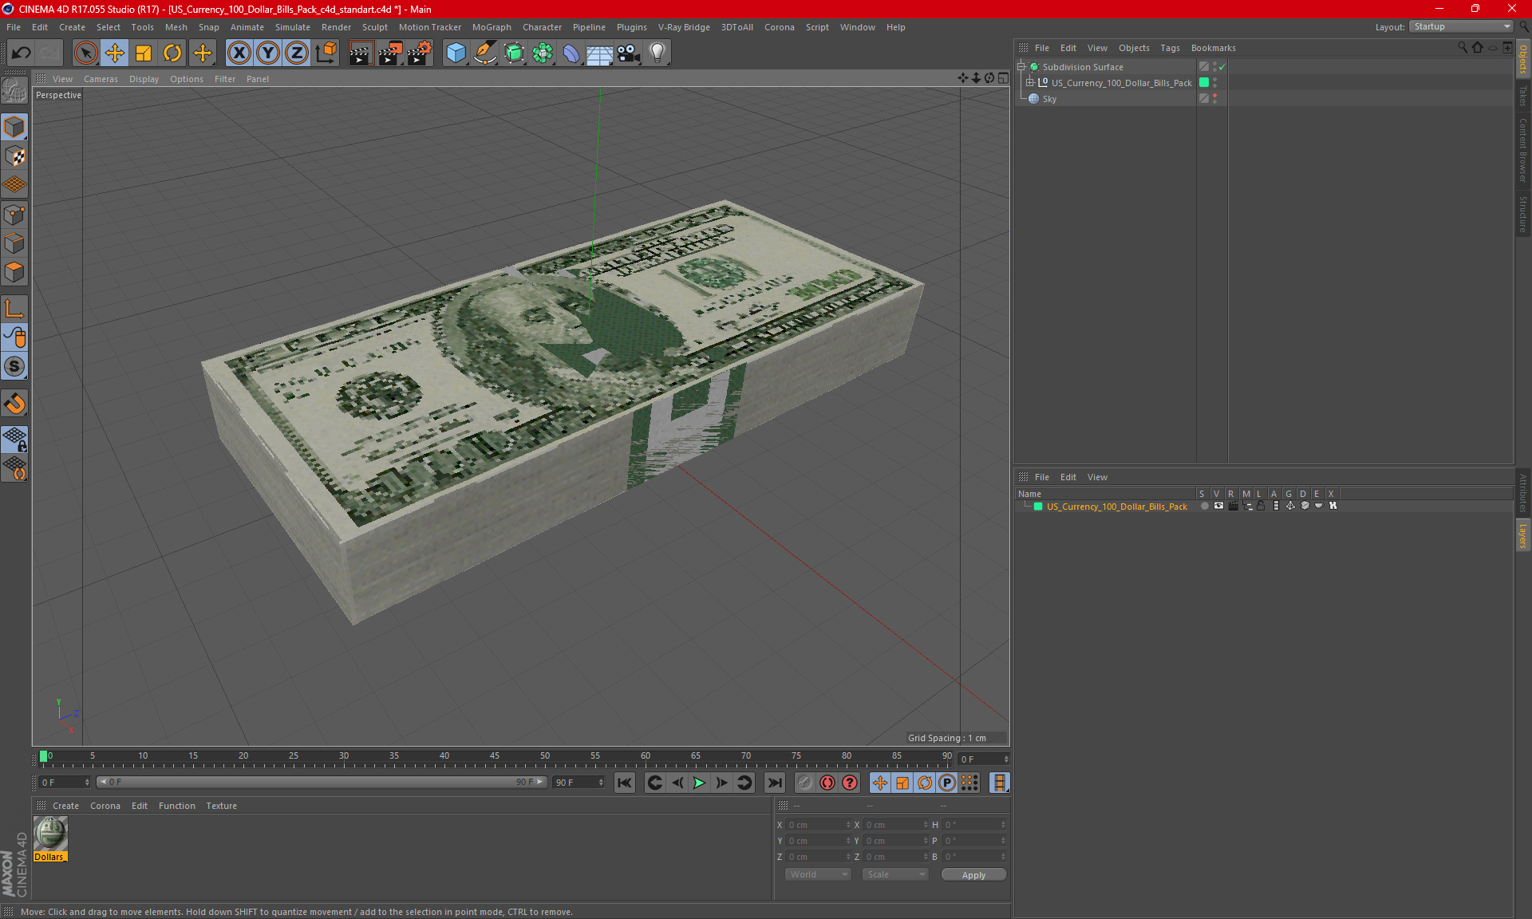Open the spline Pen tool
The image size is (1532, 919).
tap(484, 53)
